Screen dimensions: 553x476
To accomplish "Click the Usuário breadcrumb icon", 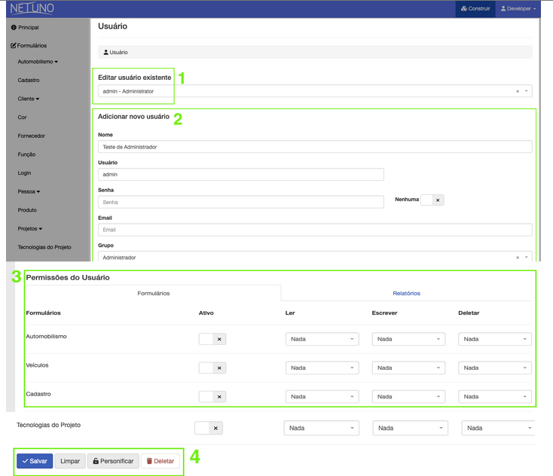I will click(106, 53).
